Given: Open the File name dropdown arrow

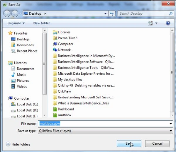Looking at the screenshot, I should point(171,124).
